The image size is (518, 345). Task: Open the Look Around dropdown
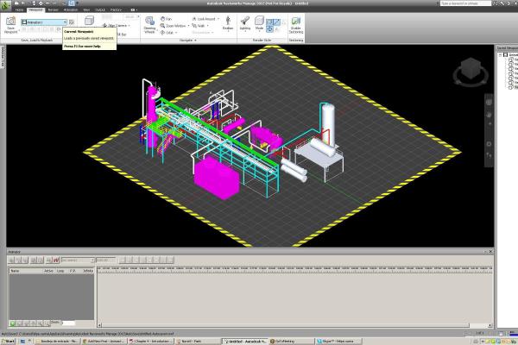coord(218,18)
